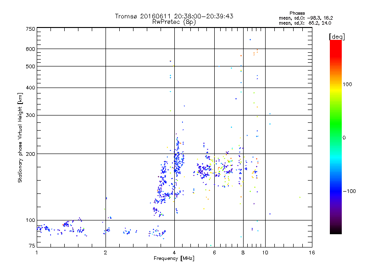The width and height of the screenshot is (367, 275).
Task: Click the colorbar tick label '-100'
Action: point(349,191)
